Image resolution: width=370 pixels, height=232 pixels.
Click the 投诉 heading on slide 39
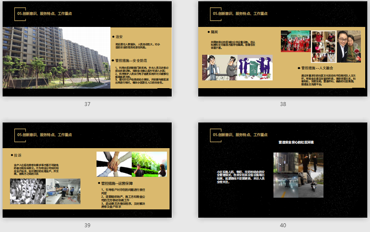pyautogui.click(x=17, y=155)
